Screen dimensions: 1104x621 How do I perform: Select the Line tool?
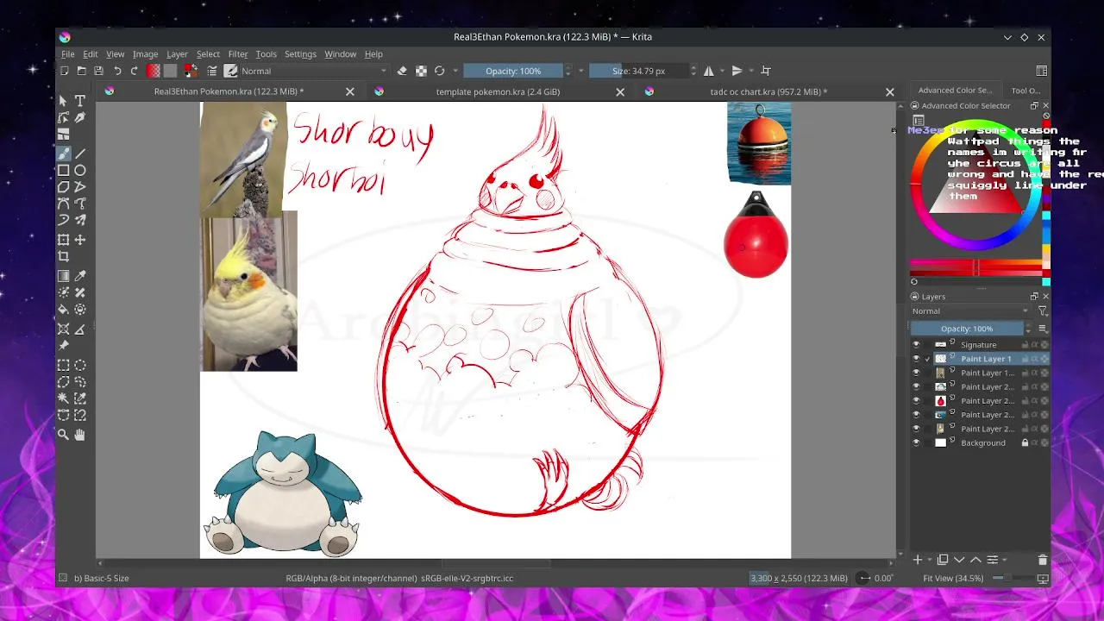pyautogui.click(x=80, y=154)
